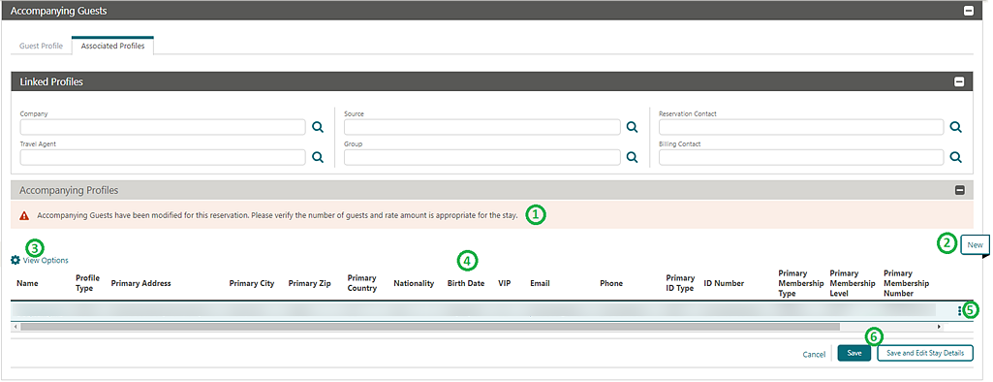Click the Company input field
The height and width of the screenshot is (382, 993).
pyautogui.click(x=163, y=127)
